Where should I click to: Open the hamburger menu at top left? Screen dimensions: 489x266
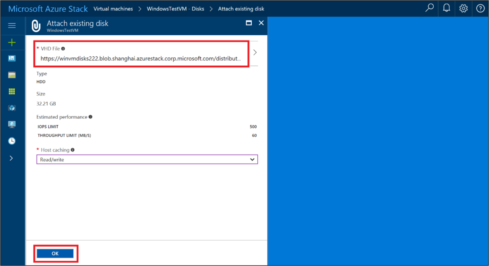pyautogui.click(x=12, y=26)
